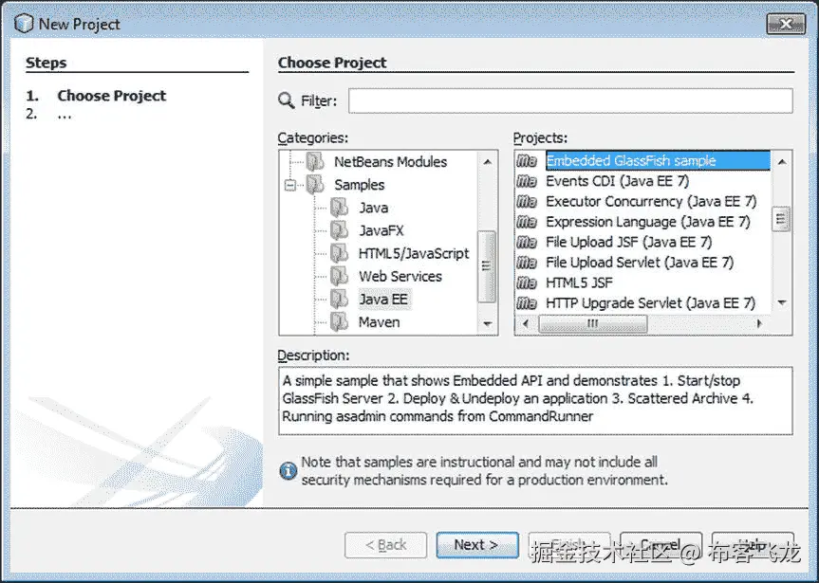
Task: Select HTTP Upgrade Servlet (Java EE 7)
Action: pos(651,303)
